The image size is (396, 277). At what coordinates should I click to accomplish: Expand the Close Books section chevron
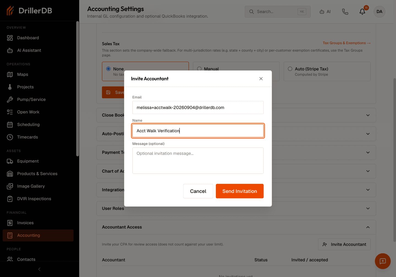pos(368,115)
